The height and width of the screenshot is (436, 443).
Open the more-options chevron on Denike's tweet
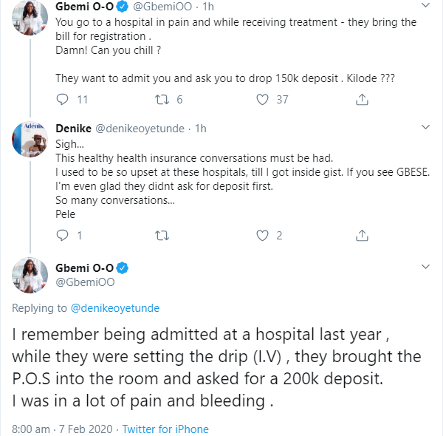tap(425, 129)
